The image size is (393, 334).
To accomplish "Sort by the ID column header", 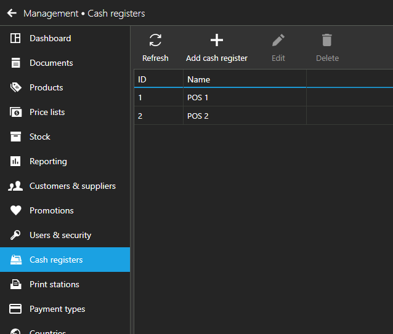I will pyautogui.click(x=159, y=79).
